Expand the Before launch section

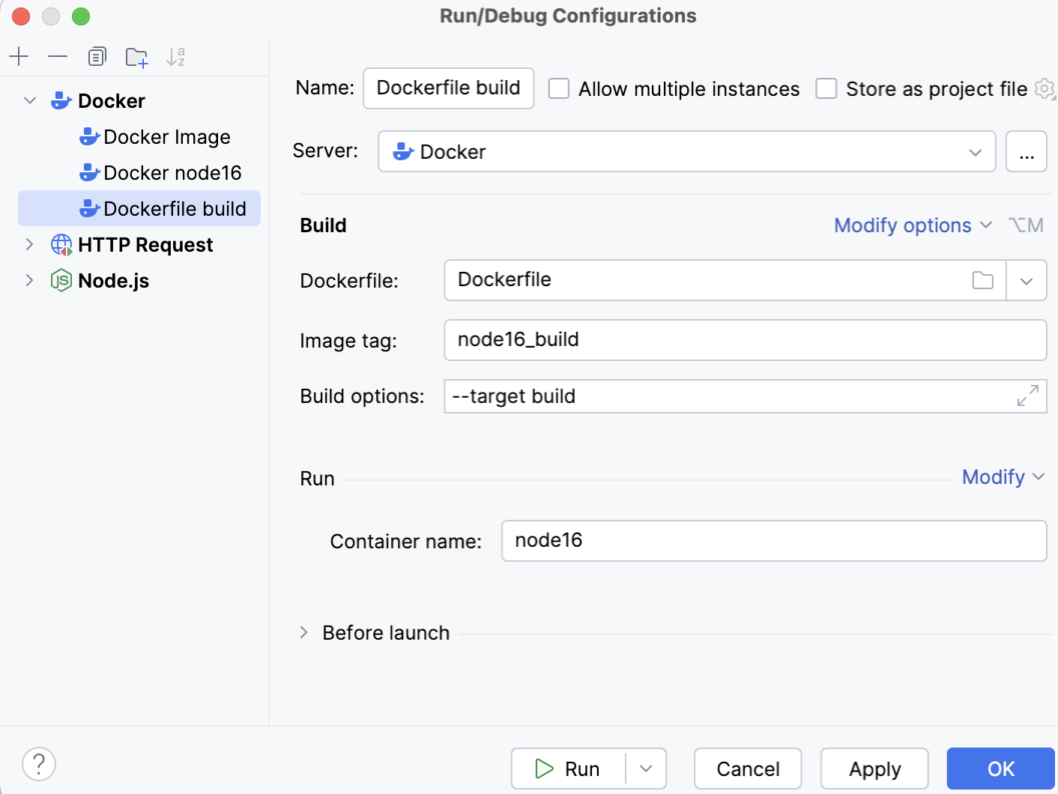point(304,632)
